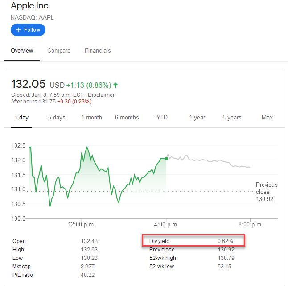Select the 5 days chart range
Image resolution: width=288 pixels, height=288 pixels.
57,118
